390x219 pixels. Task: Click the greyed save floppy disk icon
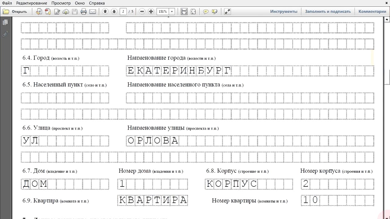[75, 12]
